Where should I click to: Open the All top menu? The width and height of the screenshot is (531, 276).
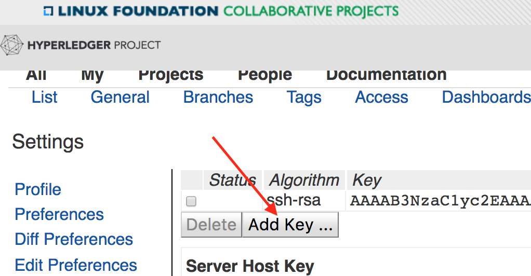click(x=36, y=75)
